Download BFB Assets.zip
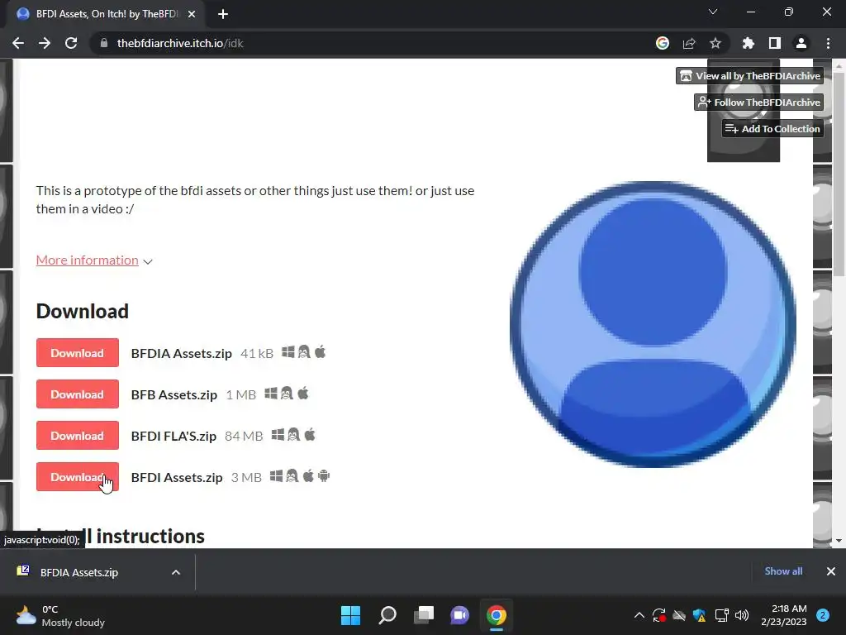This screenshot has height=635, width=846. click(77, 394)
